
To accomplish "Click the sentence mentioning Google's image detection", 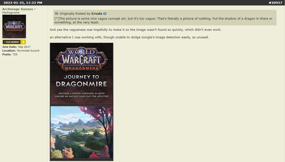I will point(129,37).
